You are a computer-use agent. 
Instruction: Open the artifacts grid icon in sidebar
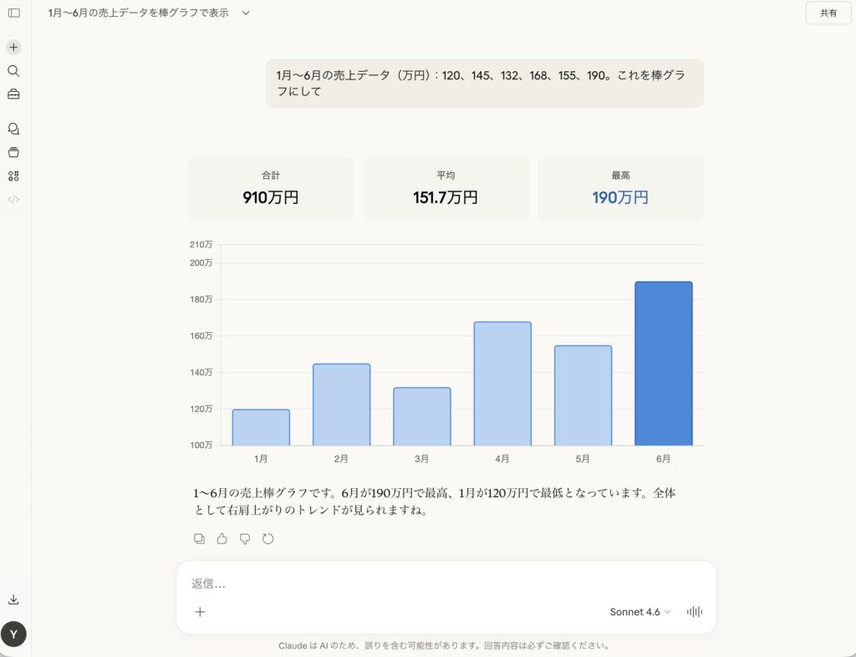point(13,176)
